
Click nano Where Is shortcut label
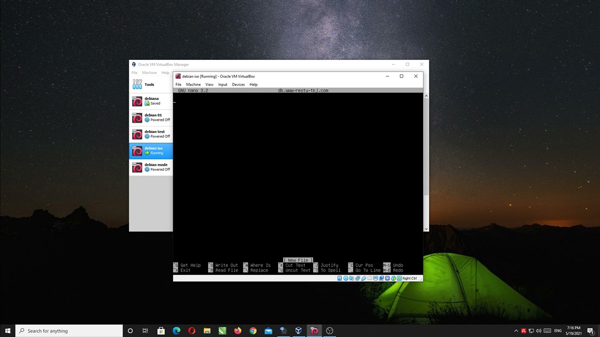click(260, 265)
